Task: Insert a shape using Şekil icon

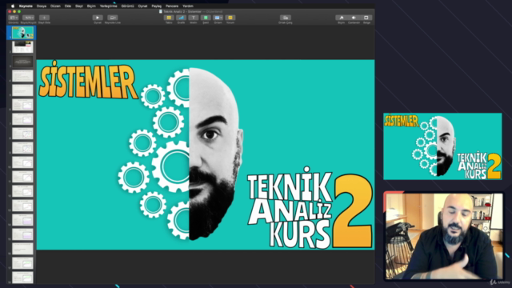Action: (206, 18)
